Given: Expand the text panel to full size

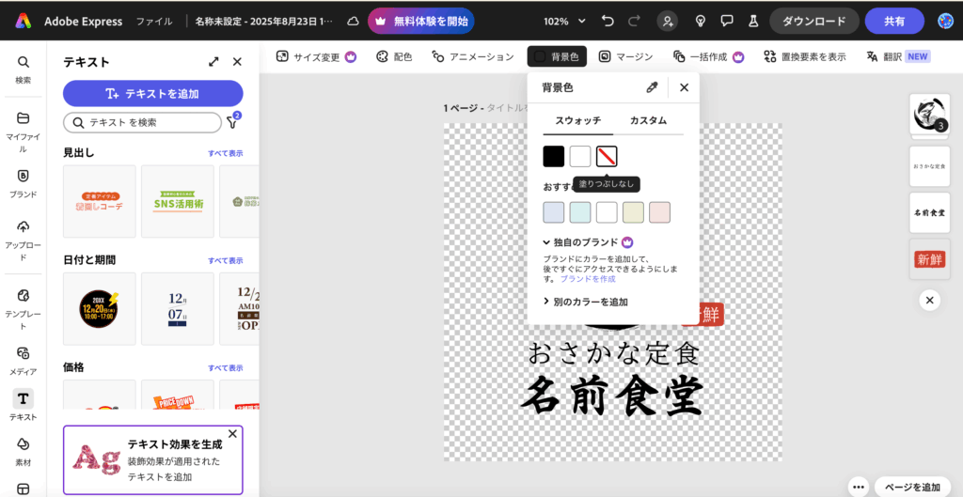Looking at the screenshot, I should click(213, 62).
